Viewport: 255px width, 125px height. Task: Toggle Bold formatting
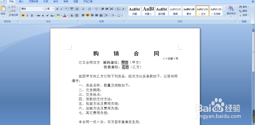(x=23, y=16)
